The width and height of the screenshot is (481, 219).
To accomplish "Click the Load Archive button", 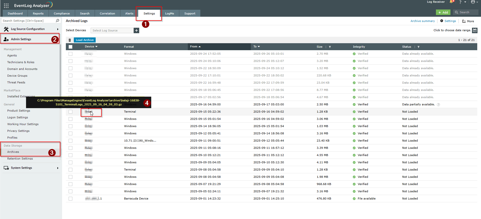I will click(x=85, y=40).
